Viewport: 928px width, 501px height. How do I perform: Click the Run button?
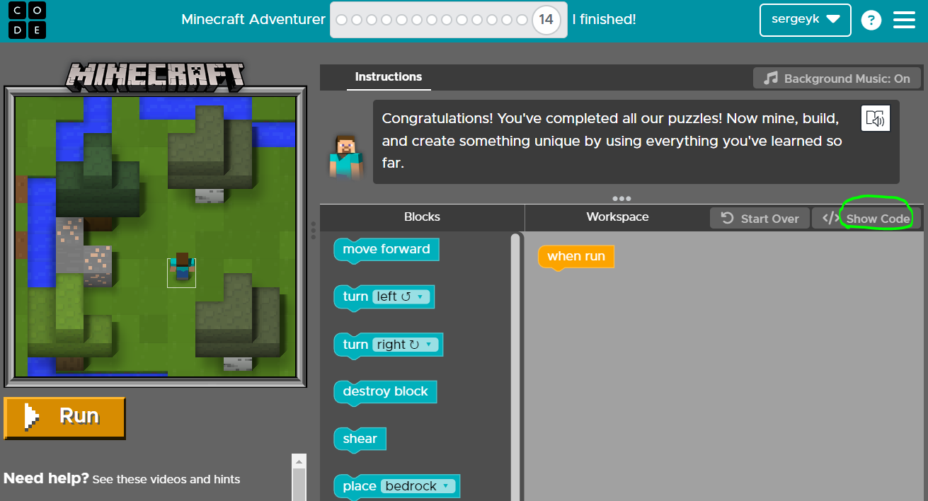point(64,417)
